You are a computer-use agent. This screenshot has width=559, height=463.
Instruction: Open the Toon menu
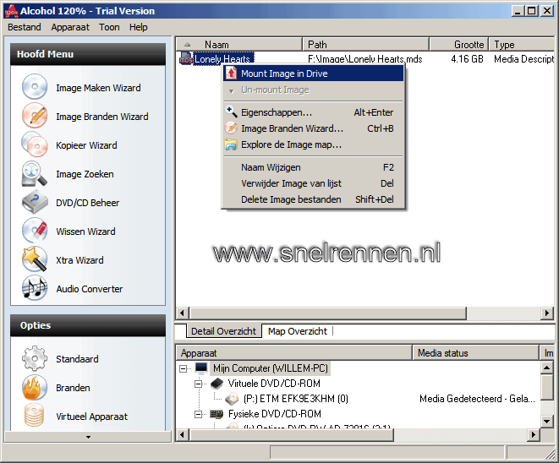[109, 27]
